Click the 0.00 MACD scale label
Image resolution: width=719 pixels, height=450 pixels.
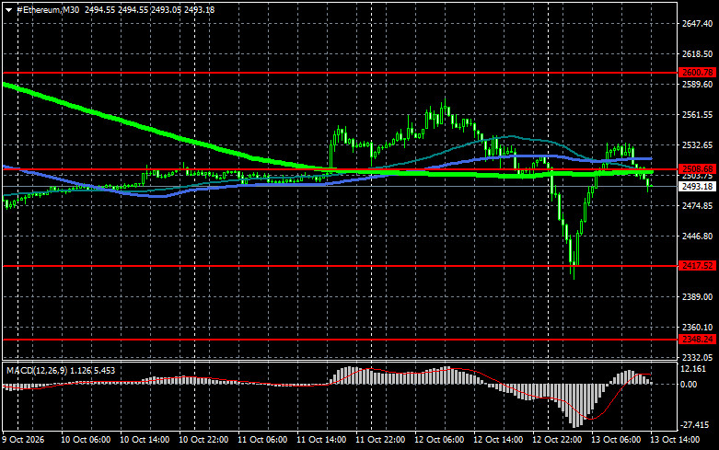coord(689,385)
